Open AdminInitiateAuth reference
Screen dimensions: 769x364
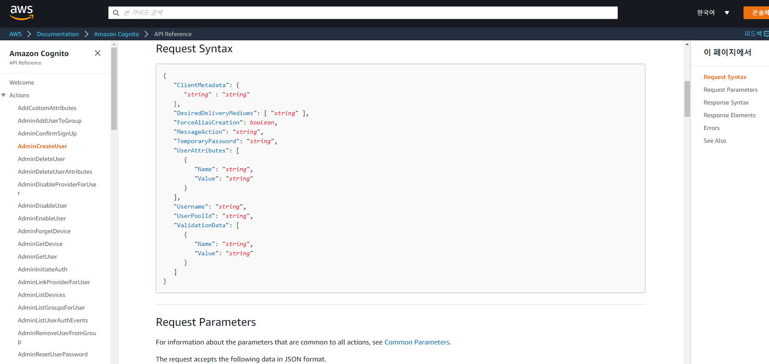coord(42,269)
